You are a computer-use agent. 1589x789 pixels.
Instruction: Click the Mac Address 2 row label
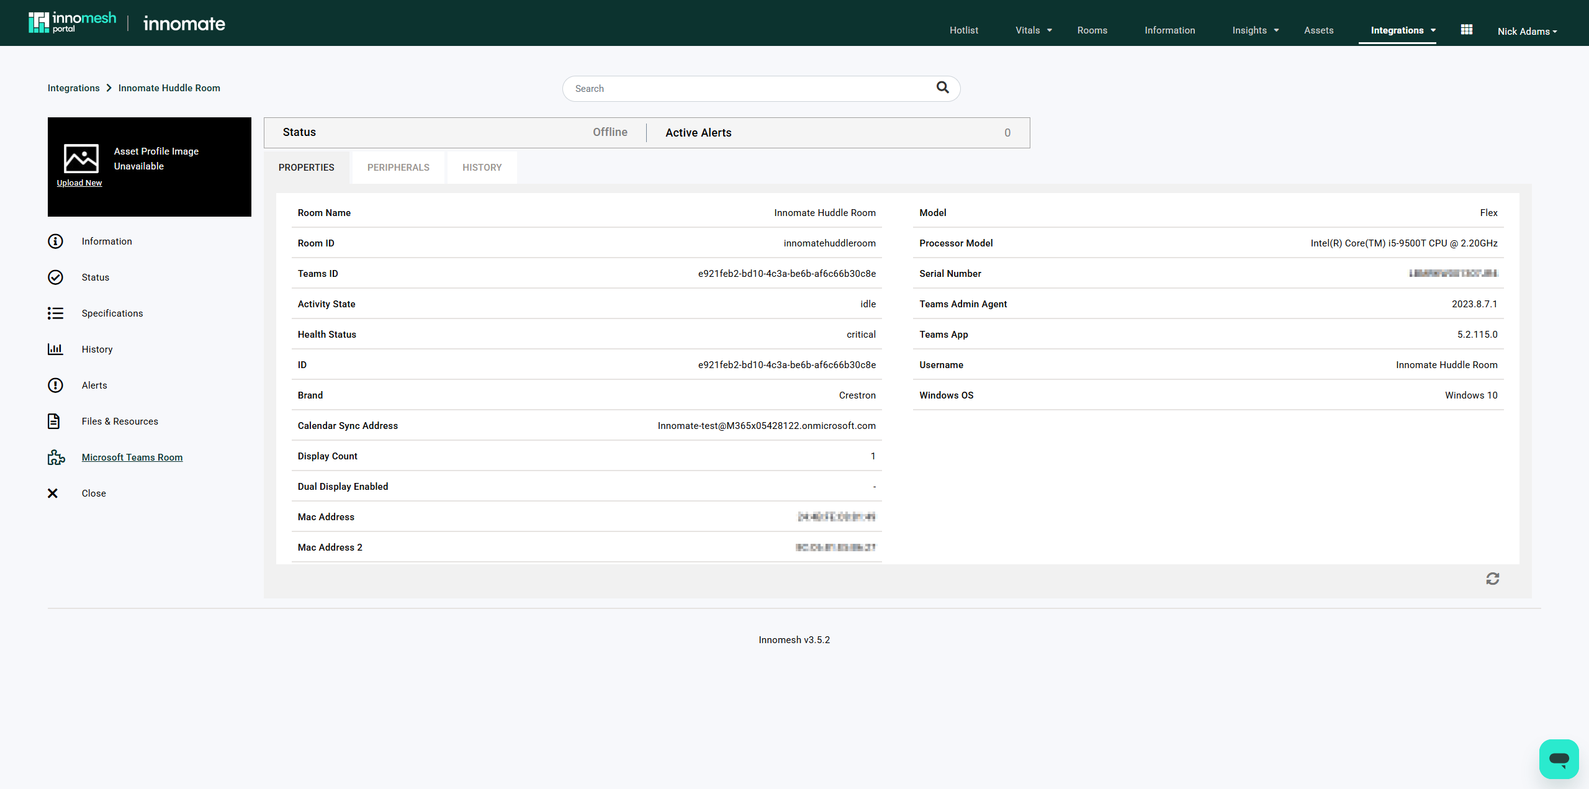pyautogui.click(x=330, y=548)
